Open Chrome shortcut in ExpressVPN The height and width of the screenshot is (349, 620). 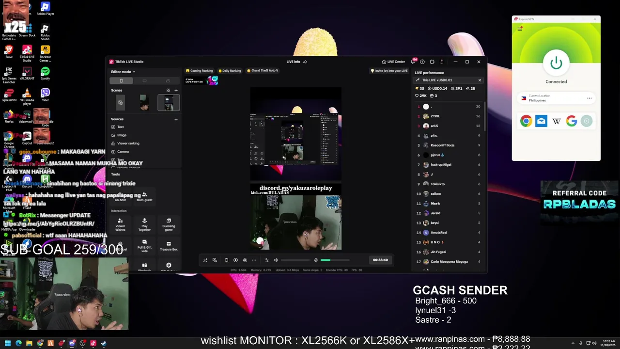pos(526,121)
